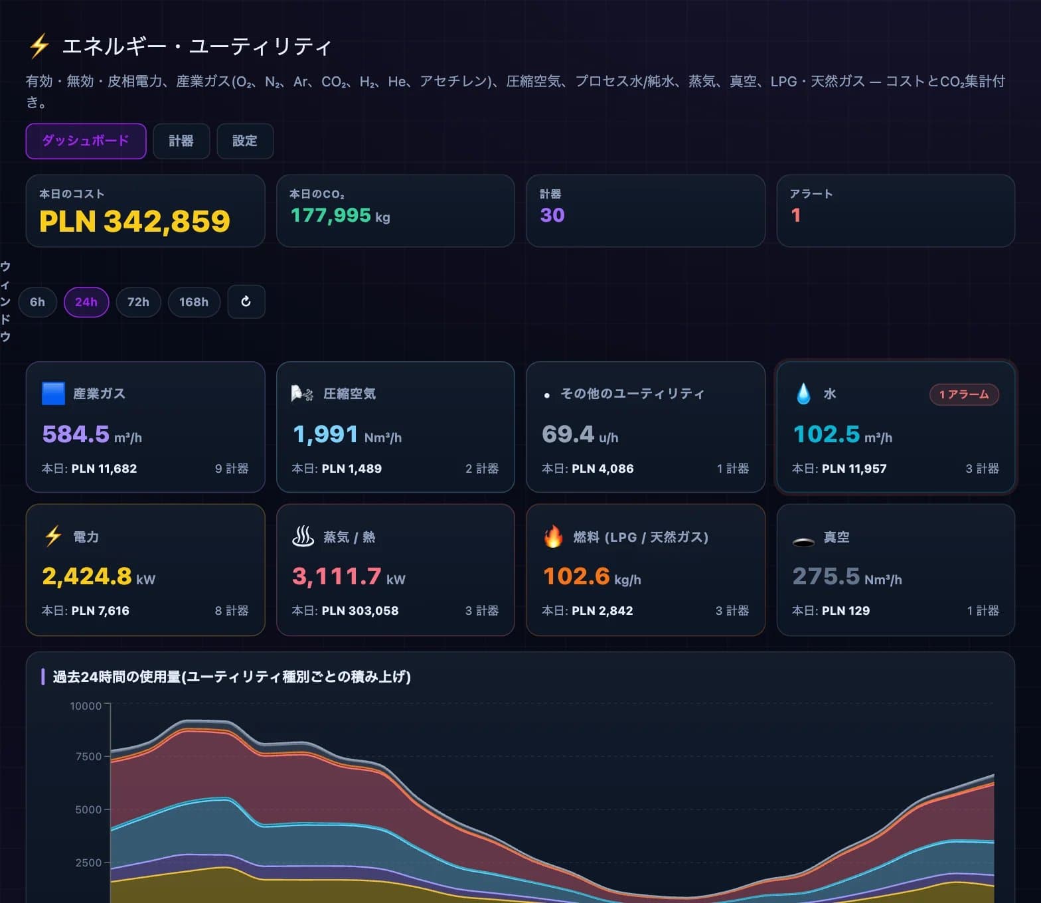Viewport: 1041px width, 903px height.
Task: Click the 1 アラーム badge on 水 card
Action: 964,394
